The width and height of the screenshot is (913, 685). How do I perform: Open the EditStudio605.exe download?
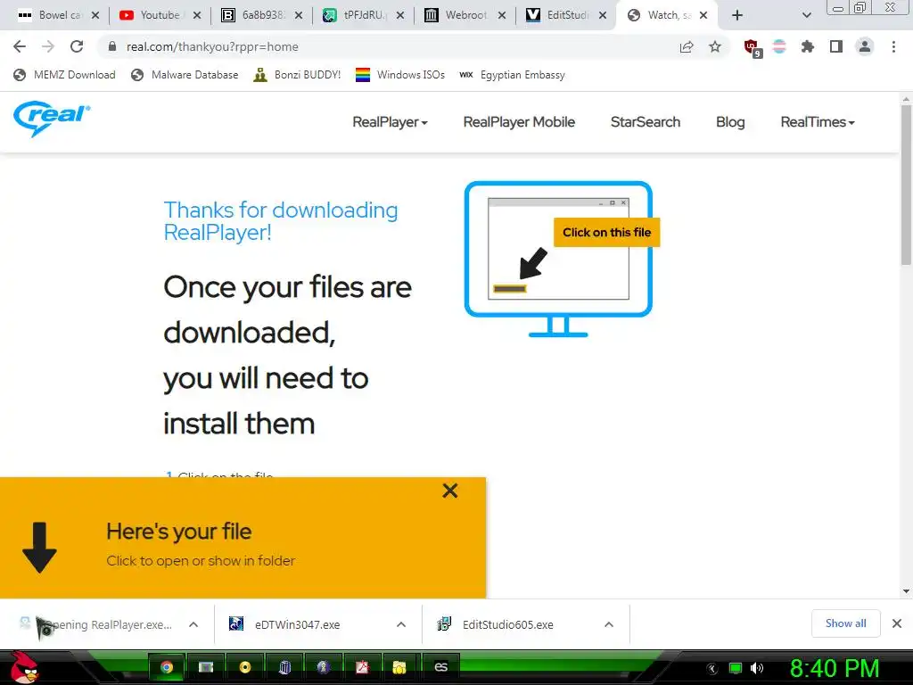[496, 624]
